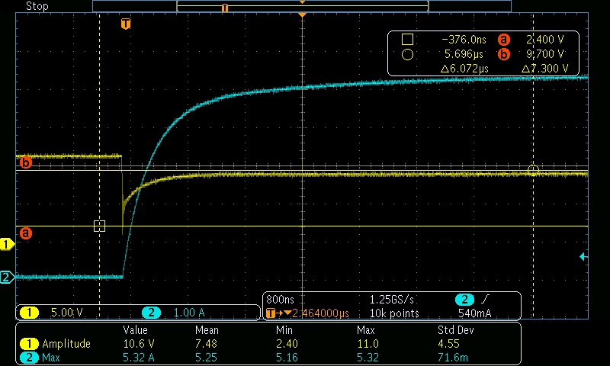Screen dimensions: 610x366
Task: Click the Δ6.072µs cursor delta readout
Action: pos(464,69)
